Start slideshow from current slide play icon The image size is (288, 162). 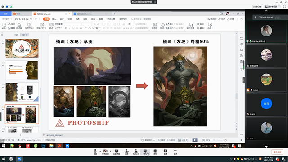pos(29,24)
